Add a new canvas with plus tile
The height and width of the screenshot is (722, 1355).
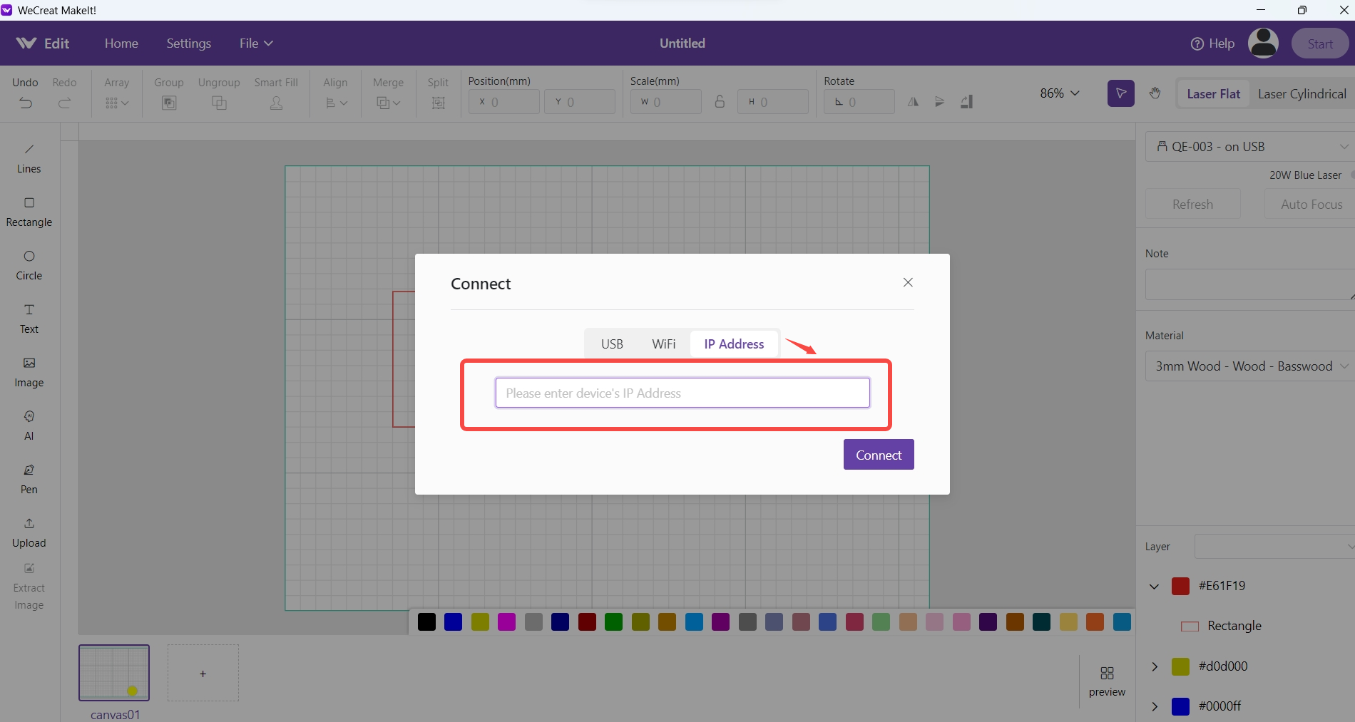[x=203, y=674]
